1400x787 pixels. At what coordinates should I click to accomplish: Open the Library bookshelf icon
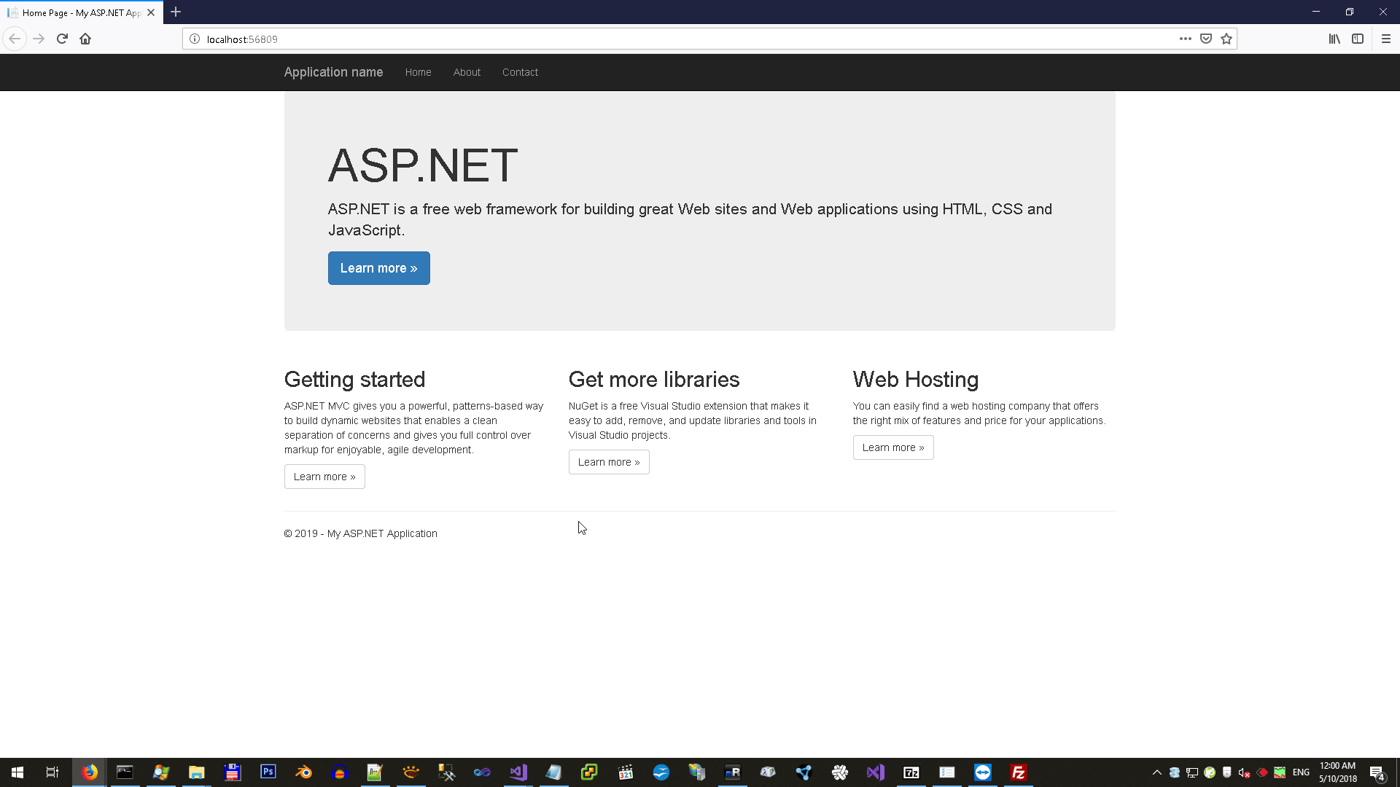pos(1334,39)
